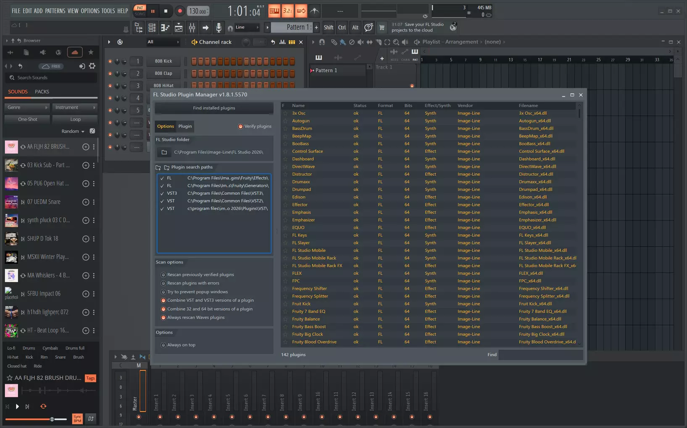Uncheck the VST3 Common Files search path
Image resolution: width=687 pixels, height=428 pixels.
click(162, 193)
